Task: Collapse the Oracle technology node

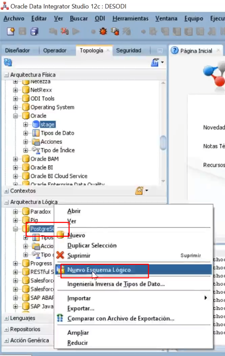Action: tap(15, 116)
